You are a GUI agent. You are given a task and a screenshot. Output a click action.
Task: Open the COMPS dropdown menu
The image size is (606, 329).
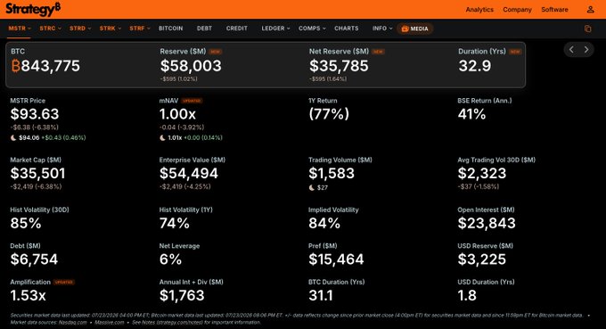pos(312,29)
